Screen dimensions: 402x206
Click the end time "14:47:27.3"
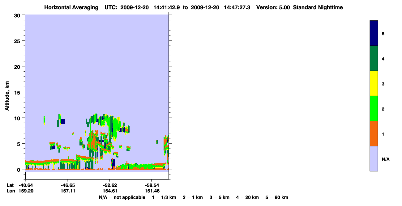(x=237, y=7)
